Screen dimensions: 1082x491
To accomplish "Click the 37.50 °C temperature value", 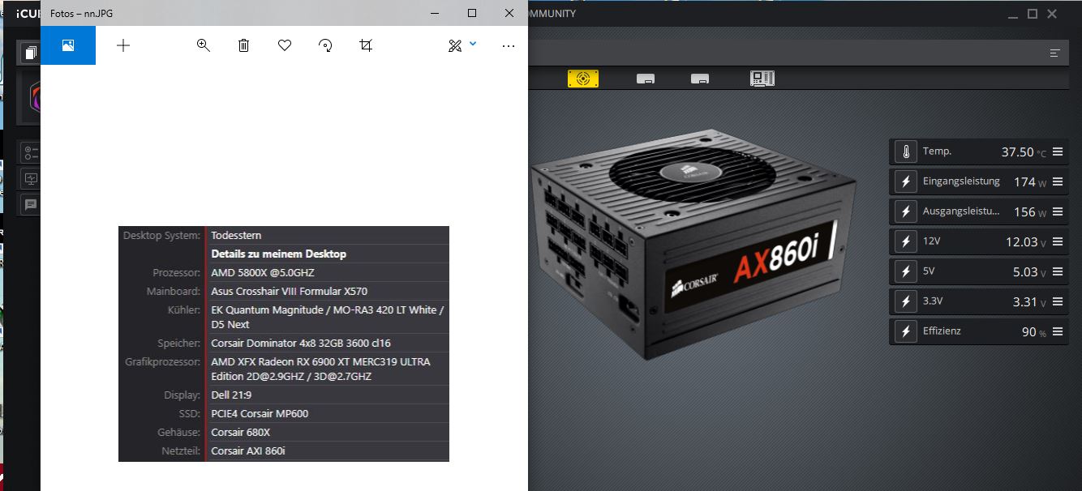I will [x=1024, y=152].
